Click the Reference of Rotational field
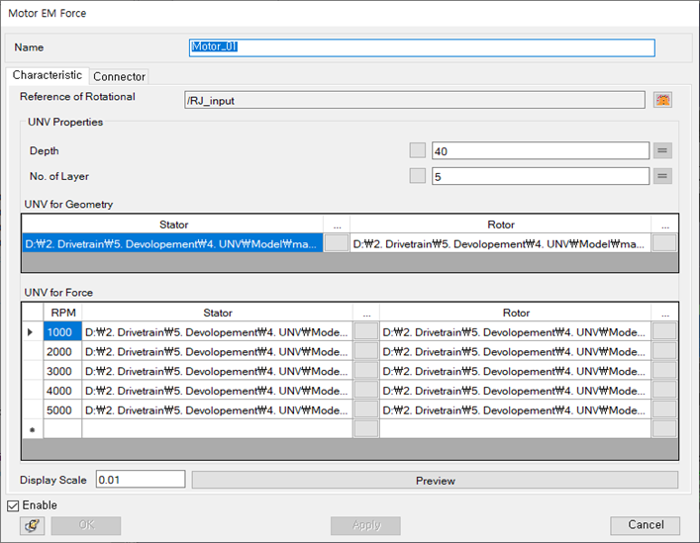 point(415,100)
